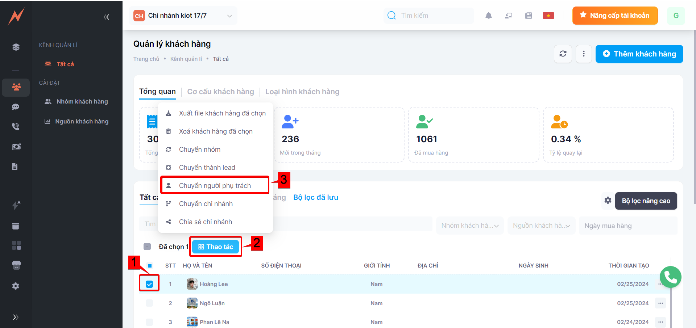
Task: Open the Nhóm khách hàng filter dropdown
Action: pos(469,226)
